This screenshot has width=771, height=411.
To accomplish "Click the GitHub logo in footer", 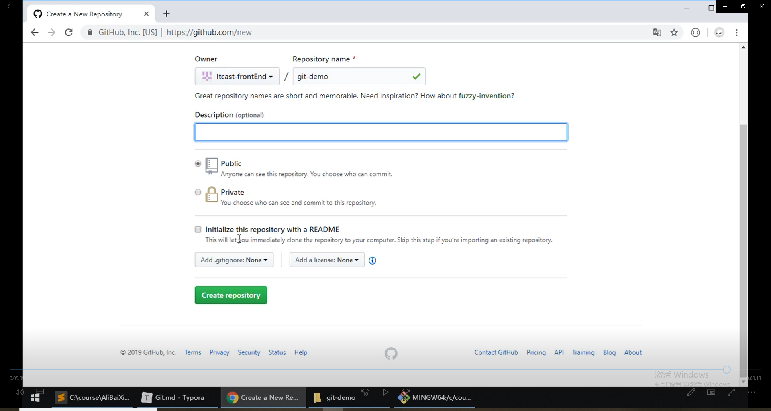I will point(391,353).
